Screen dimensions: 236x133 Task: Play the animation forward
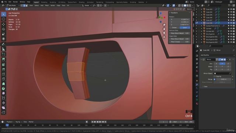(100, 122)
